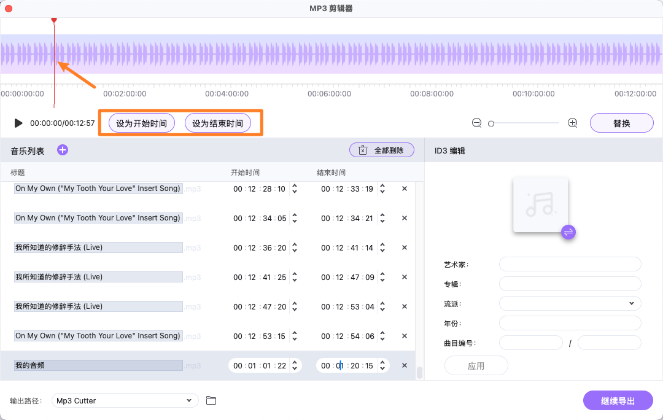Remove the 我所知道的修辞手法 (Live) clip
The image size is (663, 420).
point(404,247)
